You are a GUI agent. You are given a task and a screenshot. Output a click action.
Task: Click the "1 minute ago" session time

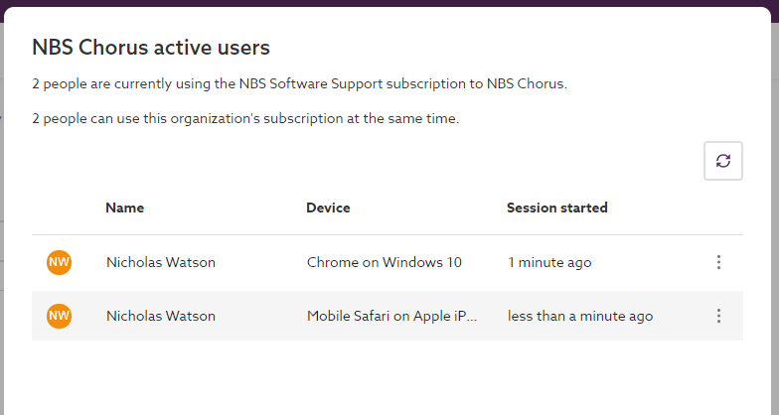[x=549, y=262]
